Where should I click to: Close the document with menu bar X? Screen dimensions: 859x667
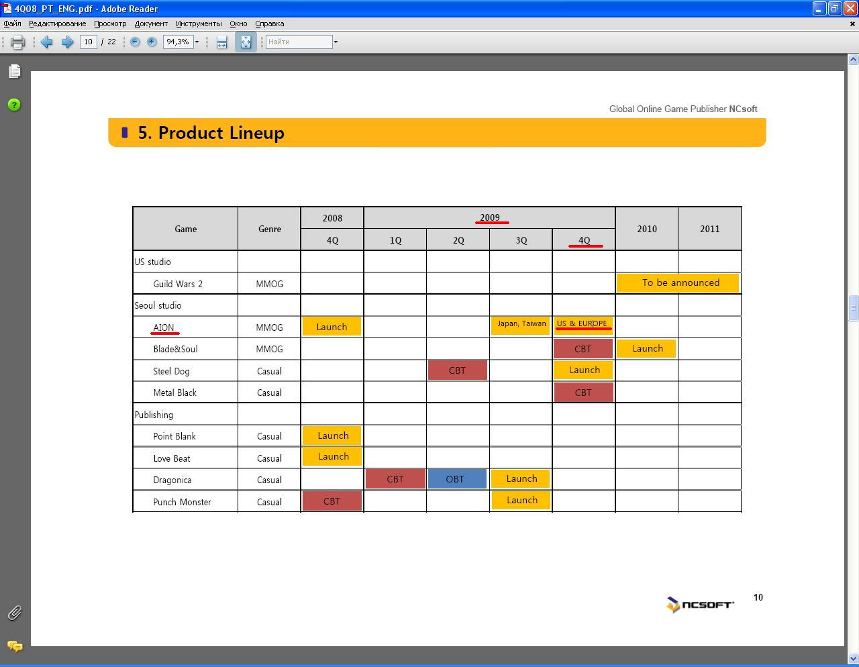(x=853, y=23)
